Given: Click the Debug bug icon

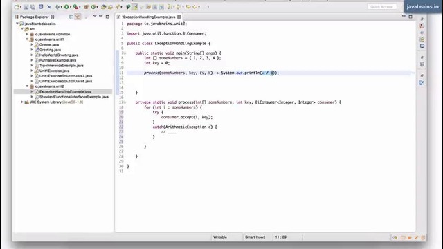Looking at the screenshot, I should click(x=57, y=7).
